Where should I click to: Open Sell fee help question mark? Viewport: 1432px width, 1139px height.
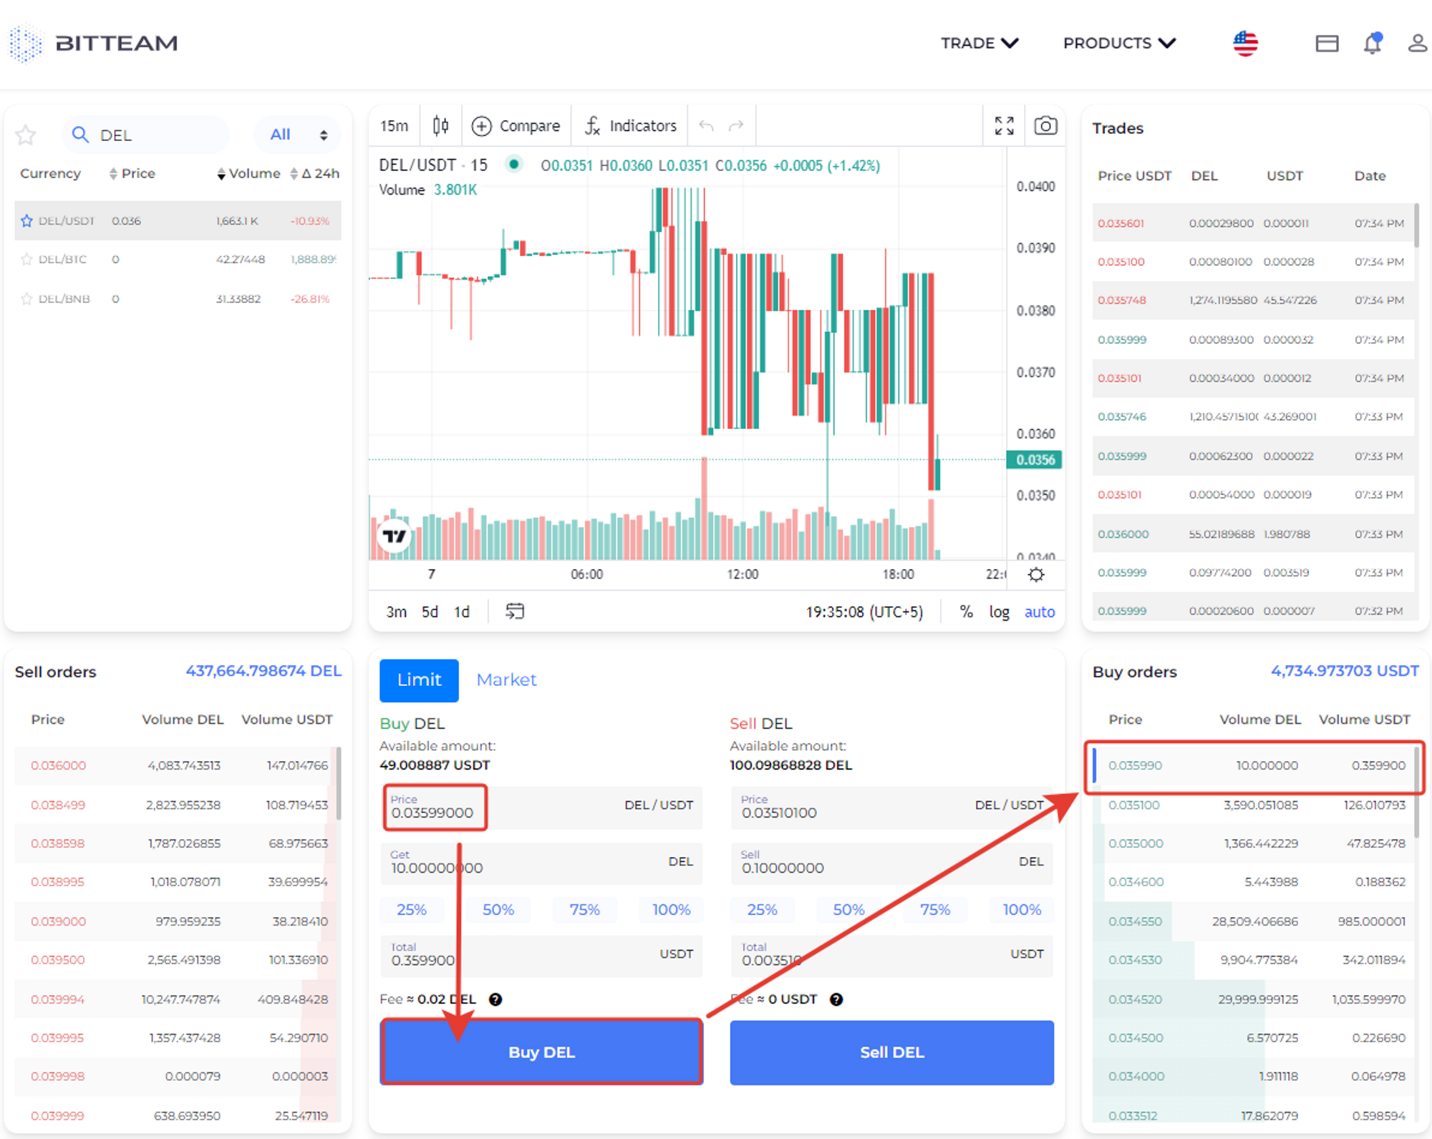tap(836, 999)
